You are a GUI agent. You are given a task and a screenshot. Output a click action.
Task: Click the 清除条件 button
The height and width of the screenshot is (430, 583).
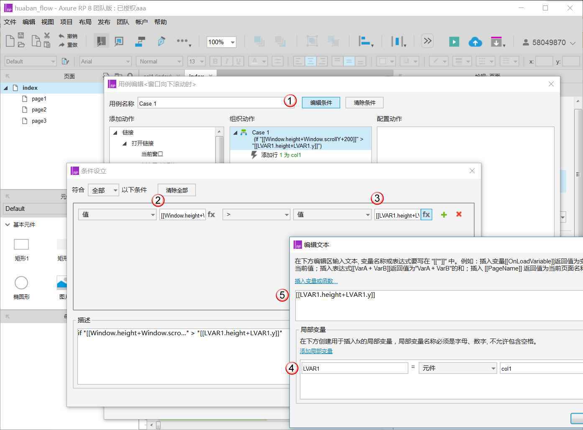point(364,103)
